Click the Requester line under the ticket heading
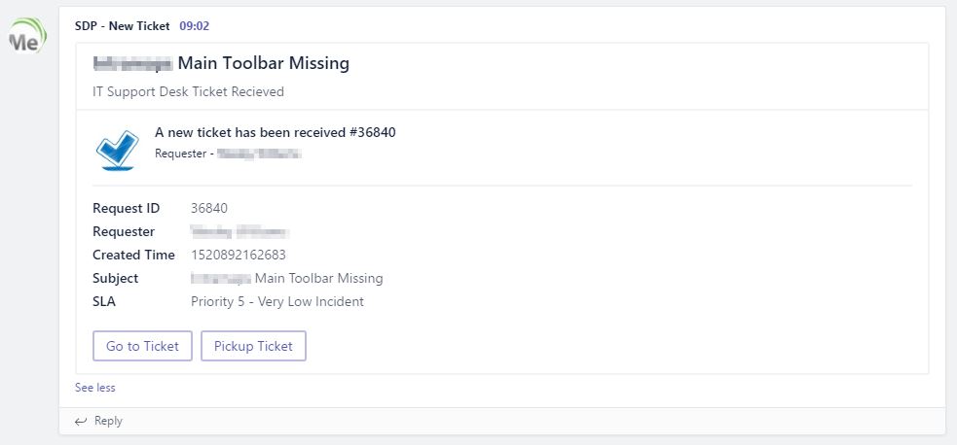 coord(227,153)
